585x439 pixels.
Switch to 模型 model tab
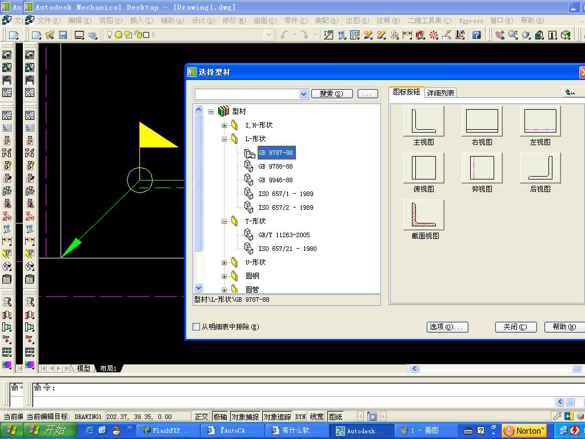[83, 369]
